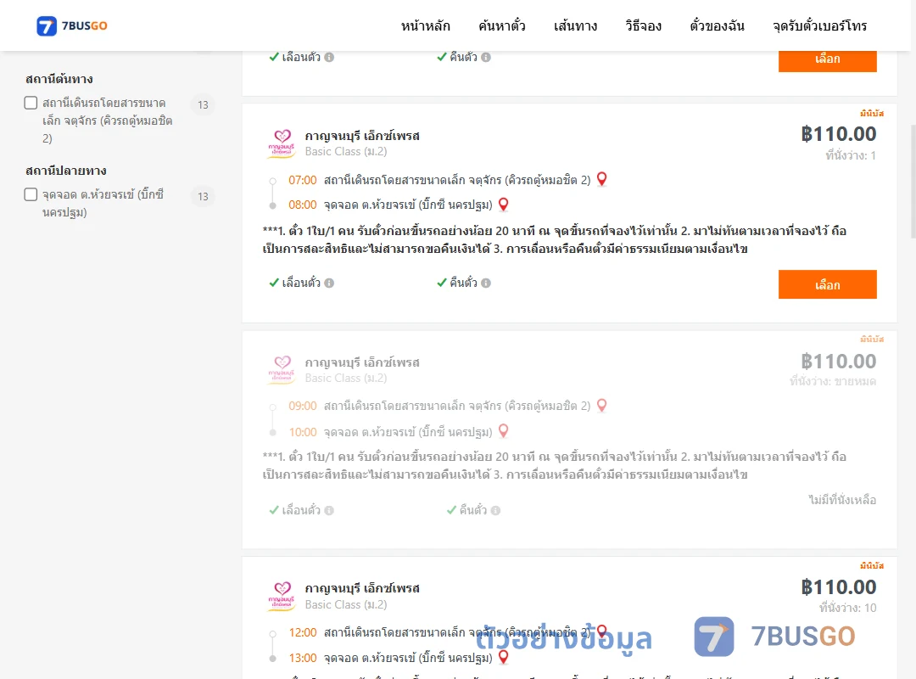The image size is (916, 679).
Task: Click the 07:00 departure time
Action: 302,180
